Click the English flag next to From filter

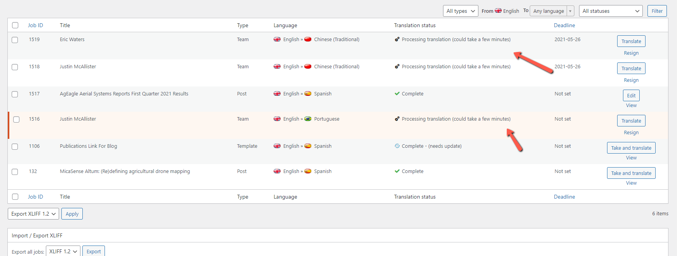(x=498, y=11)
